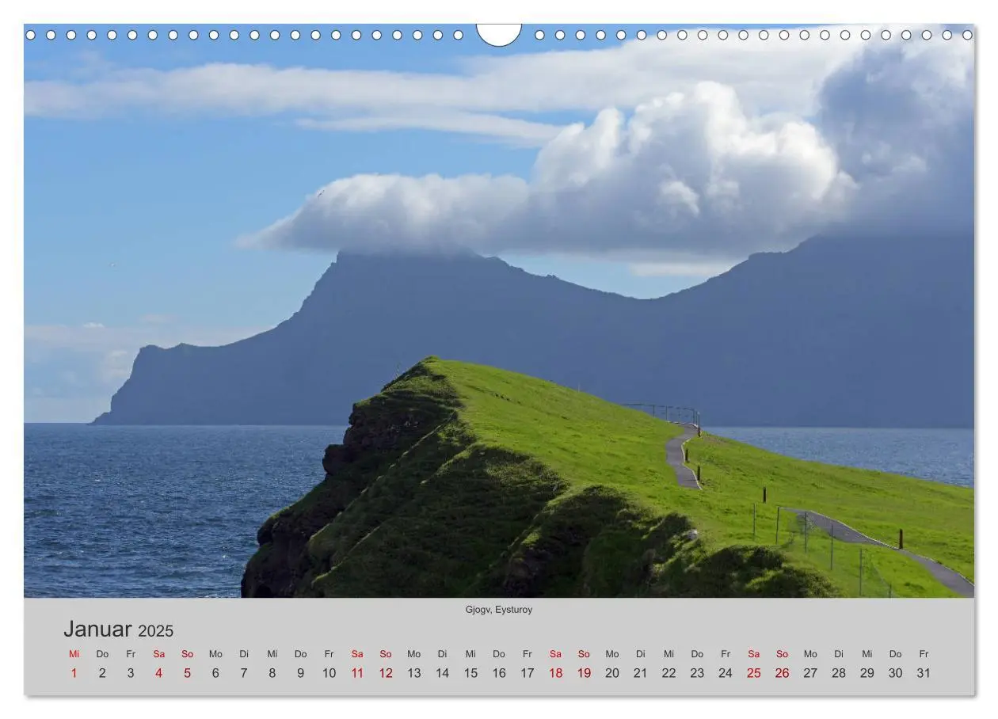This screenshot has height=719, width=998.
Task: Select date 3 in the calendar row
Action: point(131,673)
